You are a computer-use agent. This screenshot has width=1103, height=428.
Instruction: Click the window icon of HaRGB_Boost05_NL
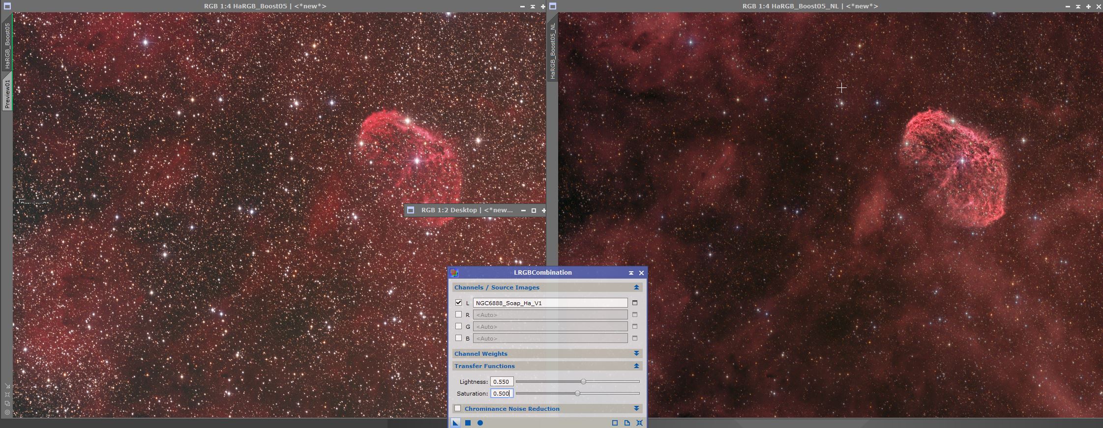(x=553, y=6)
